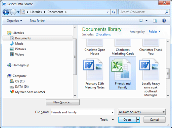Click the Homegroup icon
172x128 pixels.
pyautogui.click(x=9, y=65)
